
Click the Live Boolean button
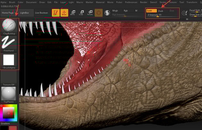pos(41,13)
